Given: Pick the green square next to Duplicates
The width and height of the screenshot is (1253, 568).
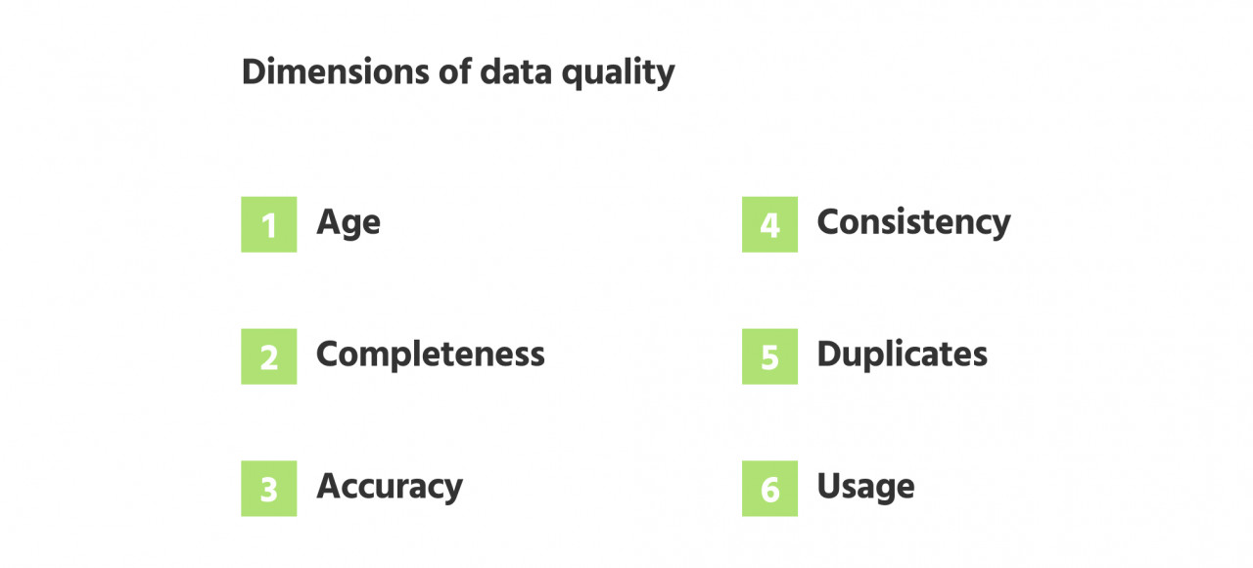Looking at the screenshot, I should click(769, 356).
